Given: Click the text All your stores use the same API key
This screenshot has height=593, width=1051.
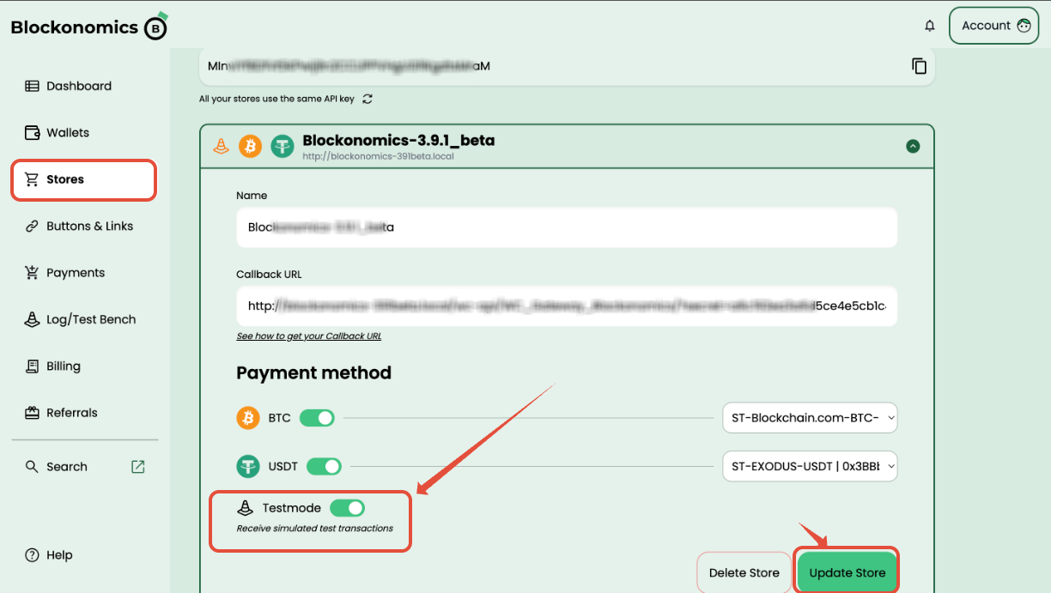Looking at the screenshot, I should [x=276, y=99].
